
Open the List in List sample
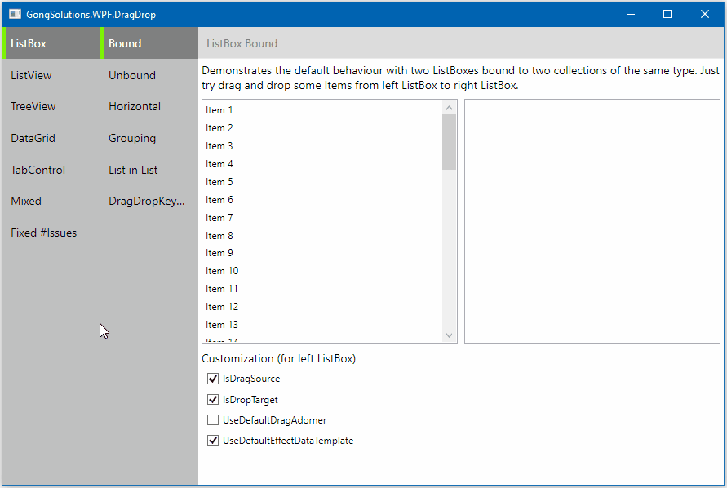pyautogui.click(x=133, y=170)
